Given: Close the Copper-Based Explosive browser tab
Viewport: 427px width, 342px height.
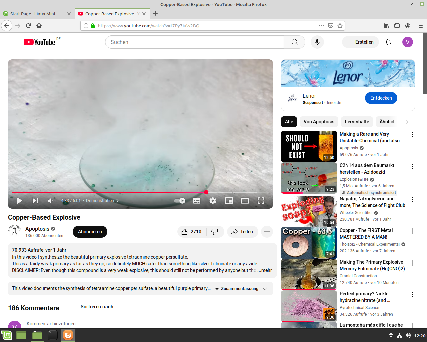Looking at the screenshot, I should 144,14.
